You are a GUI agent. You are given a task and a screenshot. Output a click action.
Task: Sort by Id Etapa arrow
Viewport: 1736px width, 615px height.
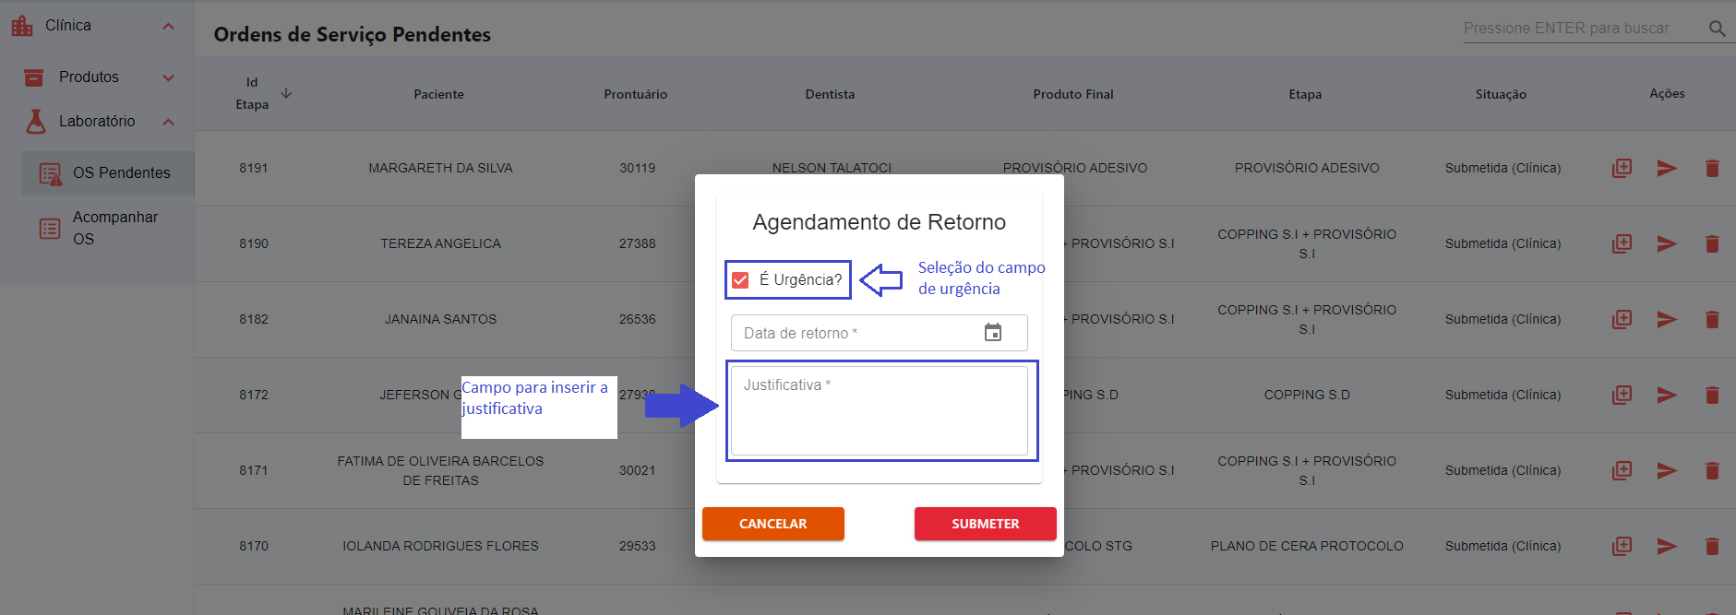(286, 93)
